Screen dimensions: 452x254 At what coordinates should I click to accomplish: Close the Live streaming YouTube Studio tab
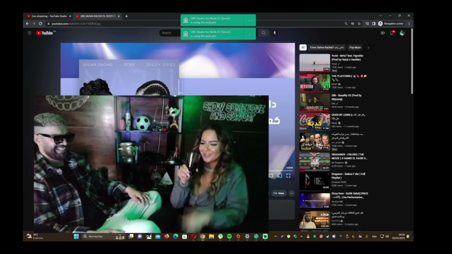tap(70, 16)
